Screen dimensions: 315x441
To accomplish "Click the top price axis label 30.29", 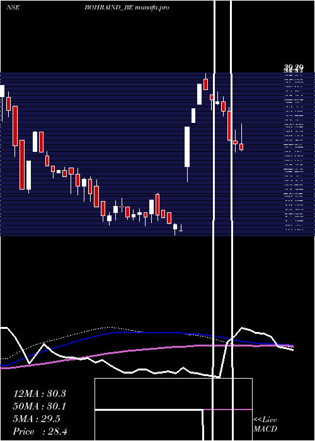I will click(x=294, y=67).
